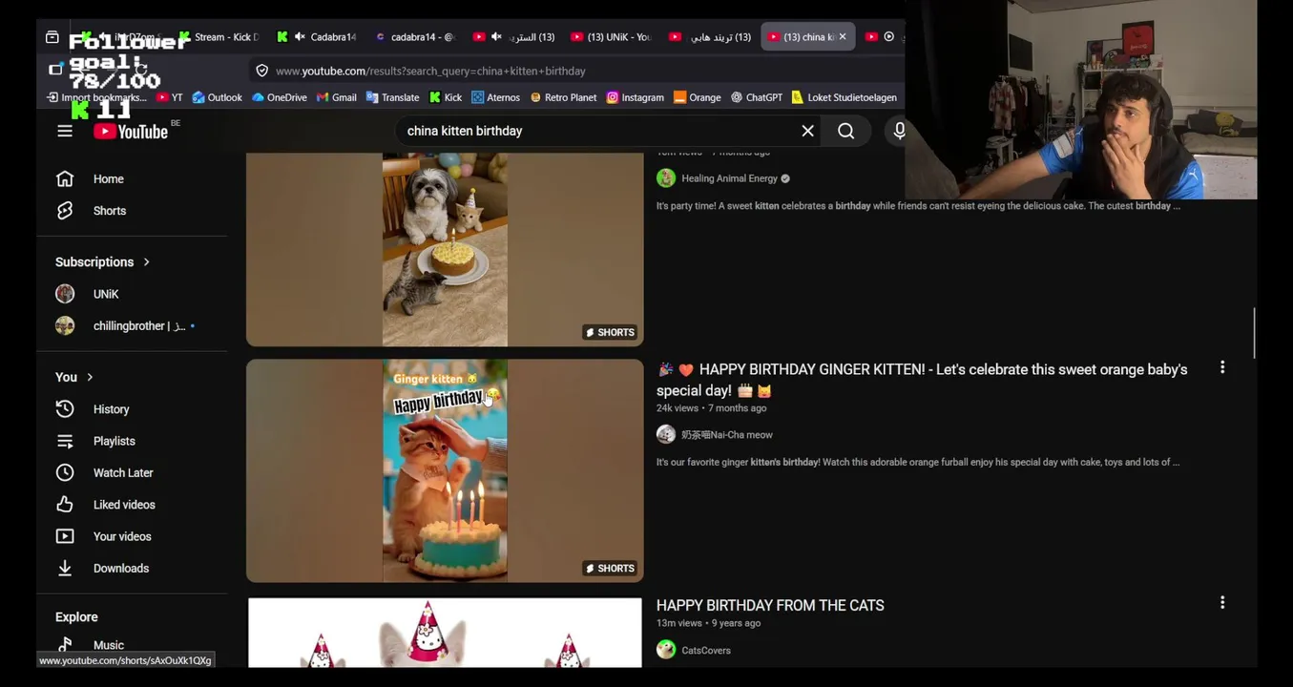Open the OneDrive bookmark
Image resolution: width=1293 pixels, height=687 pixels.
279,97
